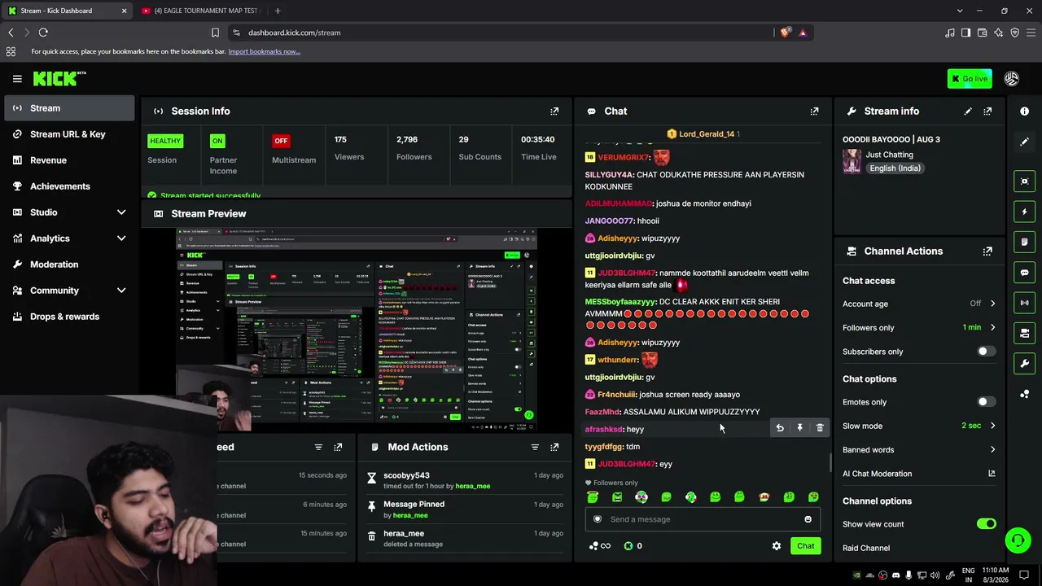Follow the Import bookmarks now link

tap(264, 51)
